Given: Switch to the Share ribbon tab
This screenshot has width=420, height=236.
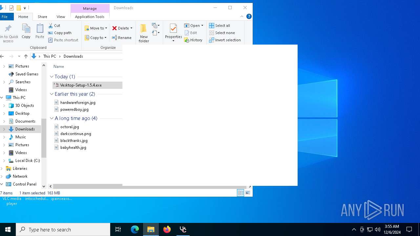Looking at the screenshot, I should (x=42, y=17).
